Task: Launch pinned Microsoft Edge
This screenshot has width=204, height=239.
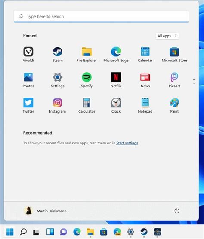Action: pos(116,55)
